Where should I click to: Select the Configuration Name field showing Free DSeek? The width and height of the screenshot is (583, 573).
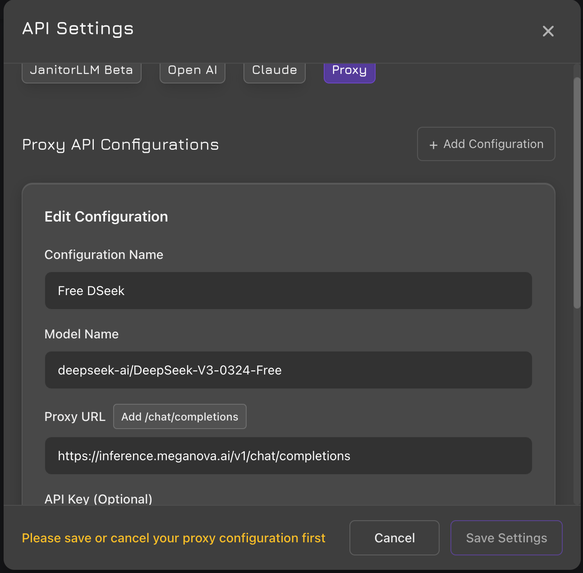pyautogui.click(x=288, y=291)
